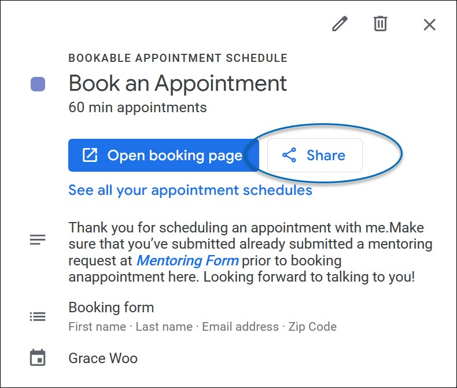Click the description lines icon
The width and height of the screenshot is (457, 388).
tap(38, 240)
